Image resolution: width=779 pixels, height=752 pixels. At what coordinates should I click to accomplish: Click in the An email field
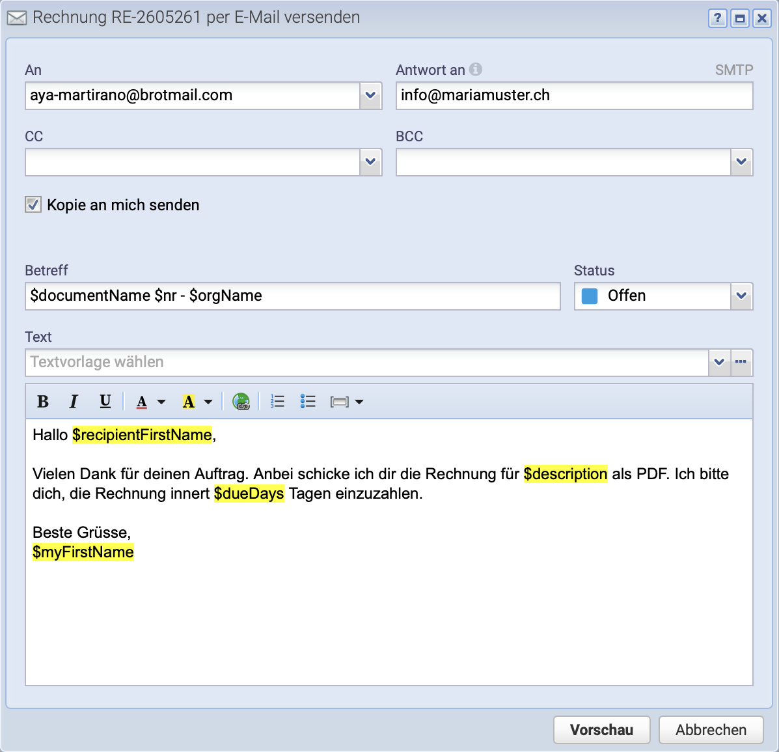[193, 96]
